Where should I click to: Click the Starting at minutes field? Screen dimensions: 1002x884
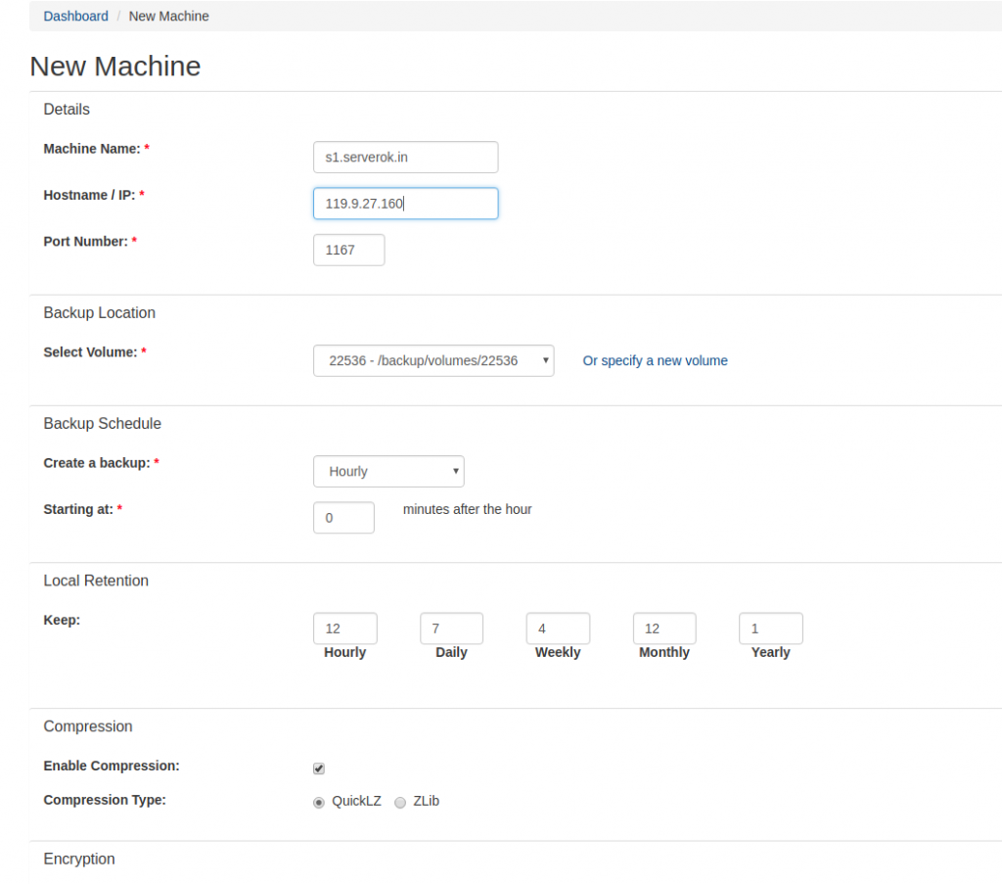pyautogui.click(x=343, y=517)
